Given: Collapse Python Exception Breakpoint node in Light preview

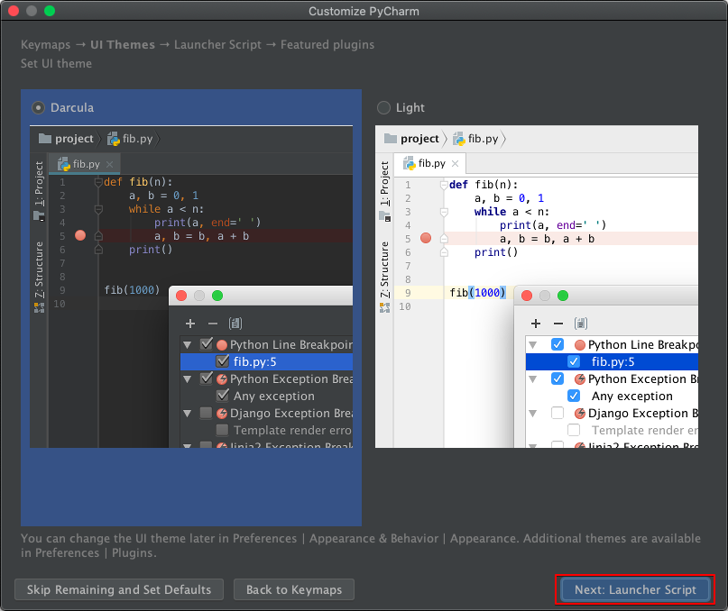Looking at the screenshot, I should pyautogui.click(x=533, y=379).
